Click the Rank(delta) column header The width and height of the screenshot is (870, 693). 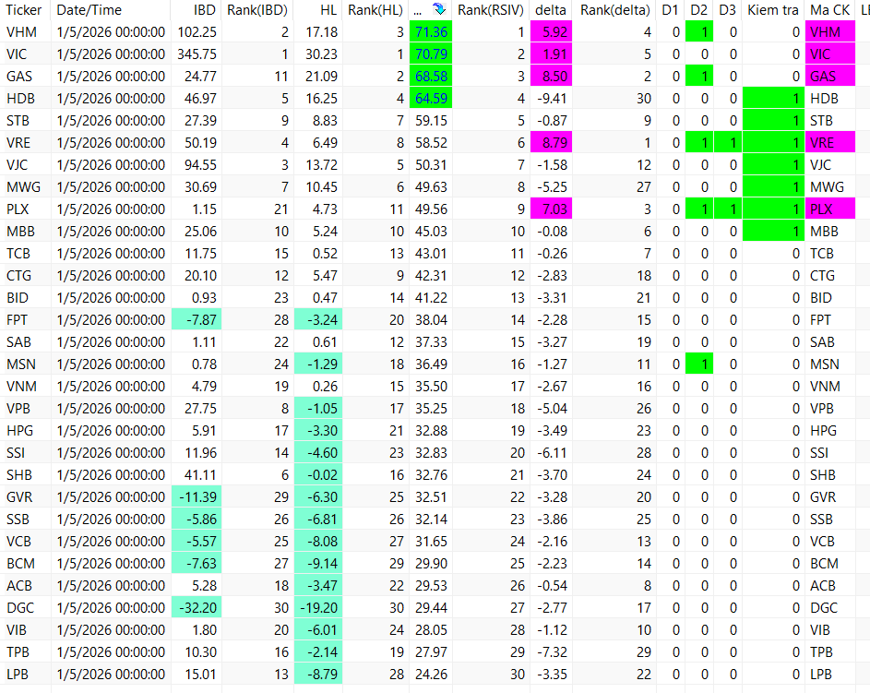click(x=614, y=9)
